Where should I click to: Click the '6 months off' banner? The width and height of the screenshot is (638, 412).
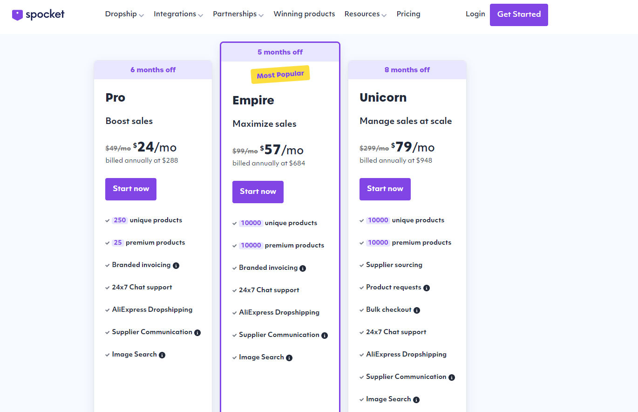153,70
